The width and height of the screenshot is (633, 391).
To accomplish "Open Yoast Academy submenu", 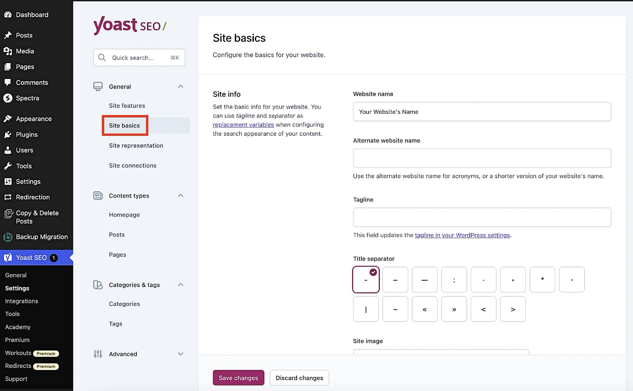I will 18,327.
